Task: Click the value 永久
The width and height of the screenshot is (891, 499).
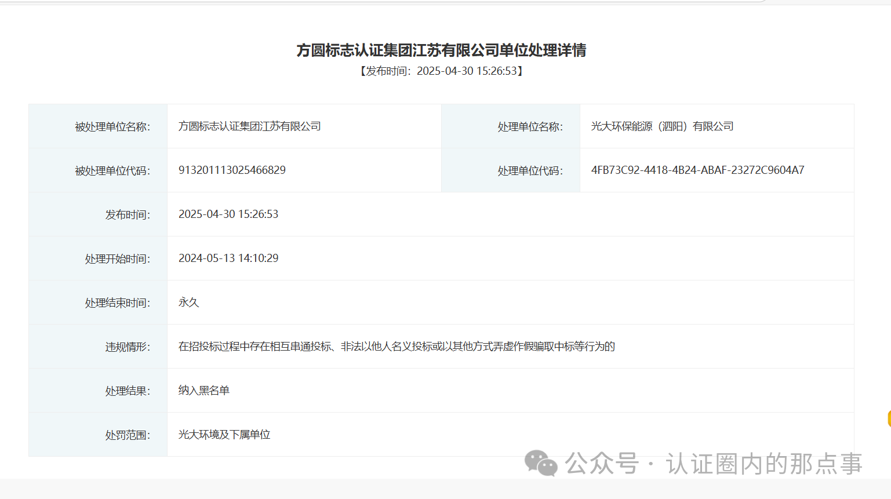Action: click(x=188, y=302)
